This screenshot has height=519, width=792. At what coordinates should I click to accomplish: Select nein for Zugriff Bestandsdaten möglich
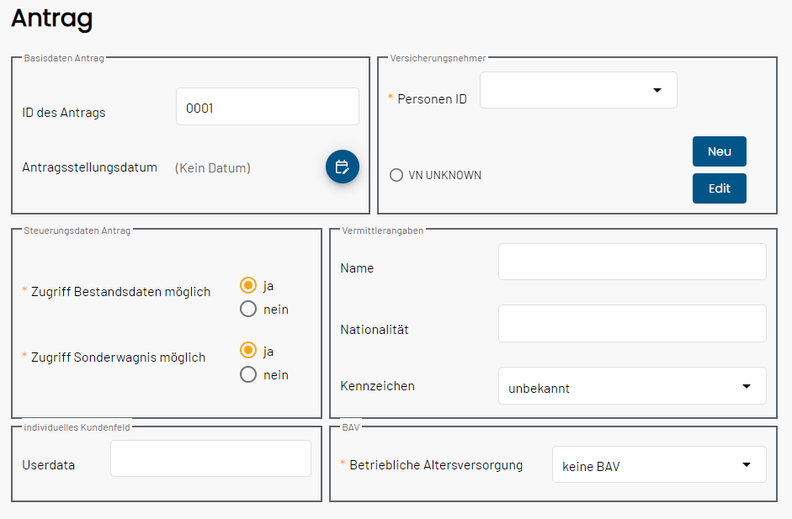click(248, 309)
